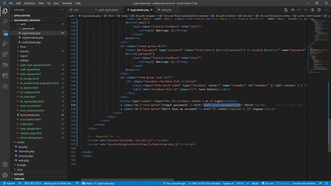Open the editor More Actions ellipsis
This screenshot has height=186, width=331.
(x=325, y=10)
